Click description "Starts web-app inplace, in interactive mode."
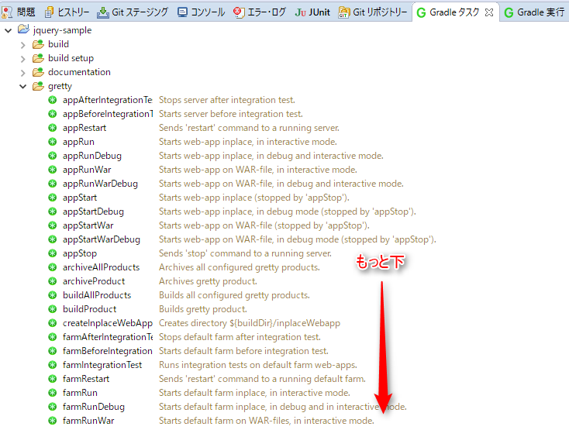 [x=248, y=142]
